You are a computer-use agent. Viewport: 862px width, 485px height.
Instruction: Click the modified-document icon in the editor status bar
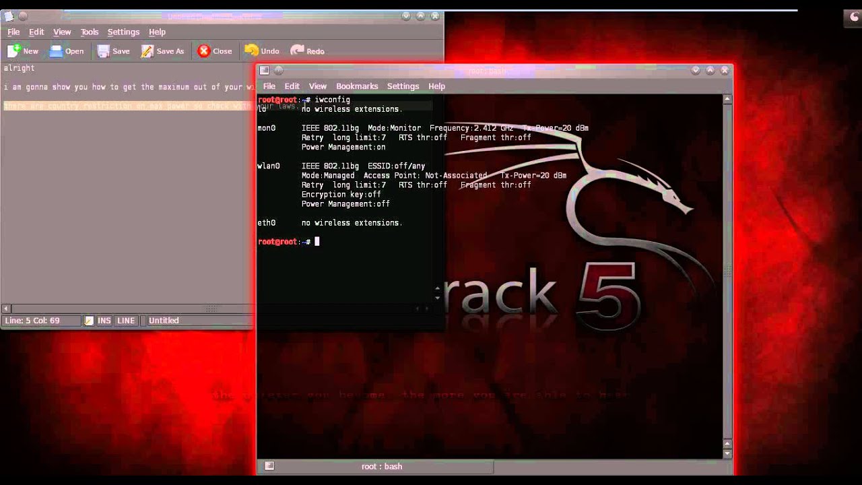pos(89,321)
